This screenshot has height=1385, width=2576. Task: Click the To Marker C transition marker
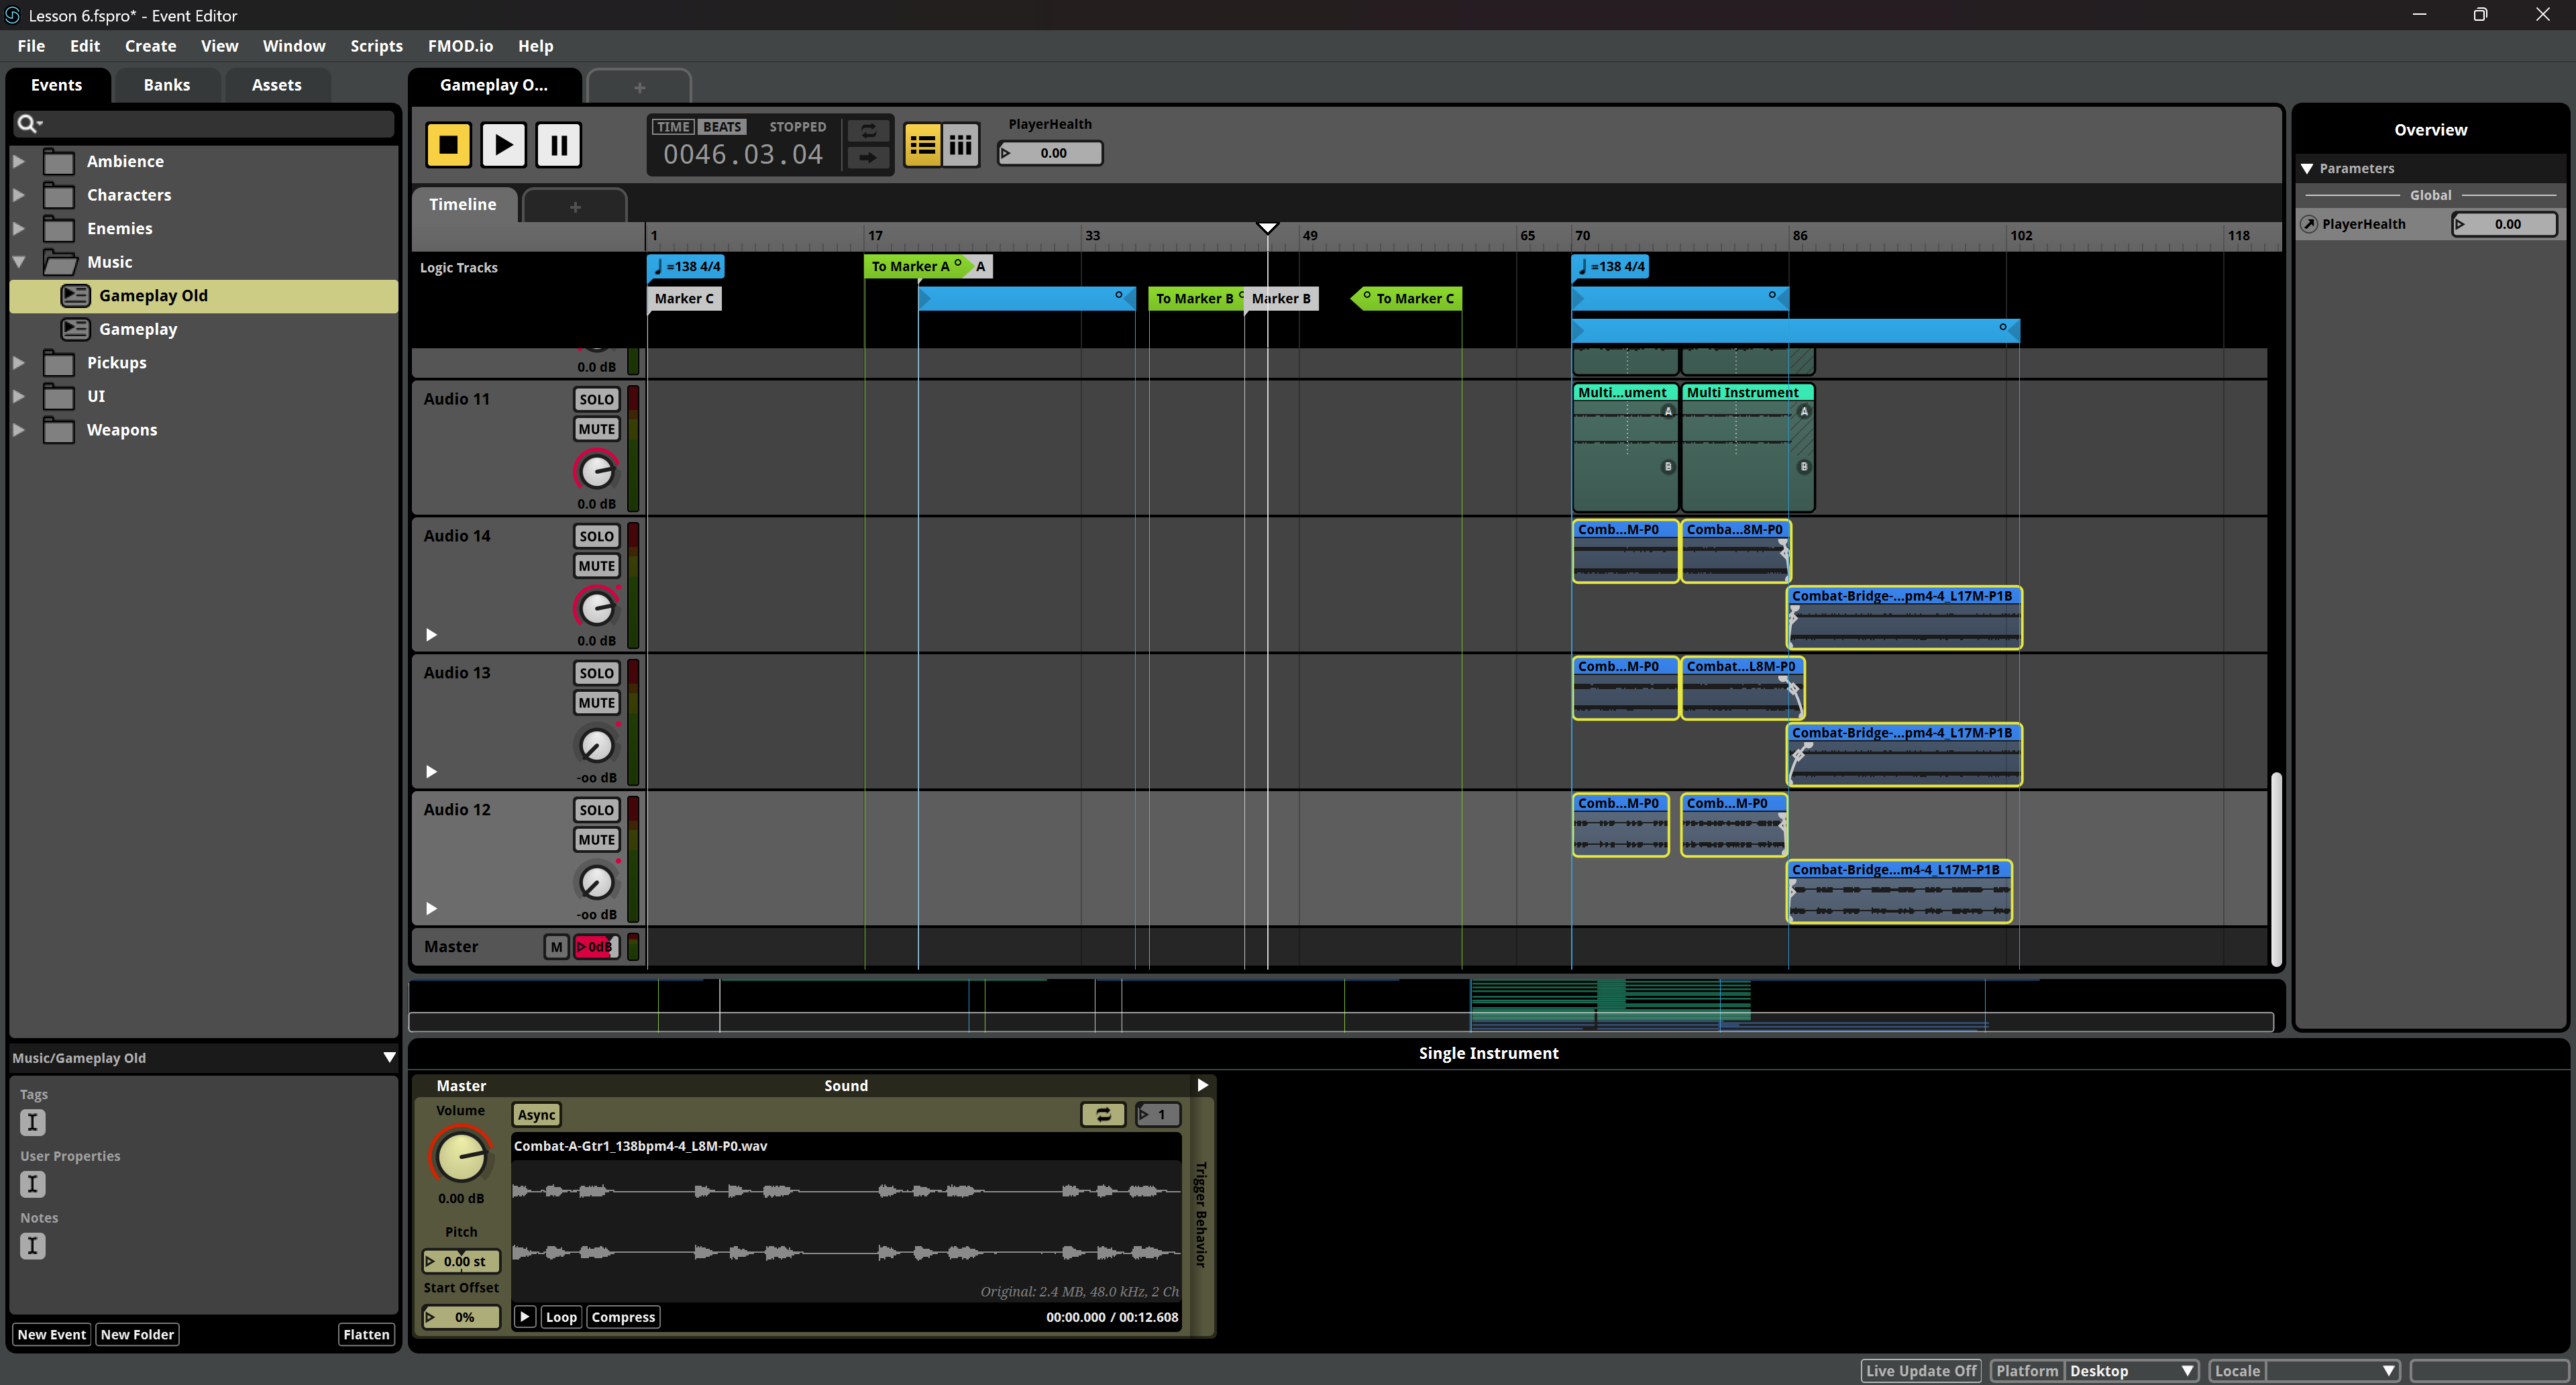click(x=1407, y=298)
